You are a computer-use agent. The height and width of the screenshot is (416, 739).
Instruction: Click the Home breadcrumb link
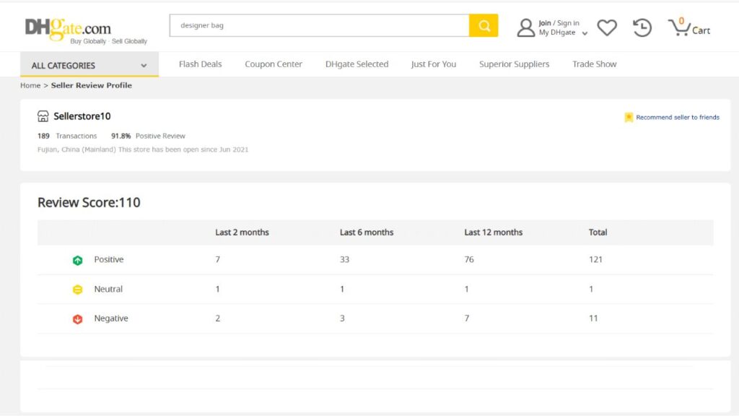tap(30, 85)
